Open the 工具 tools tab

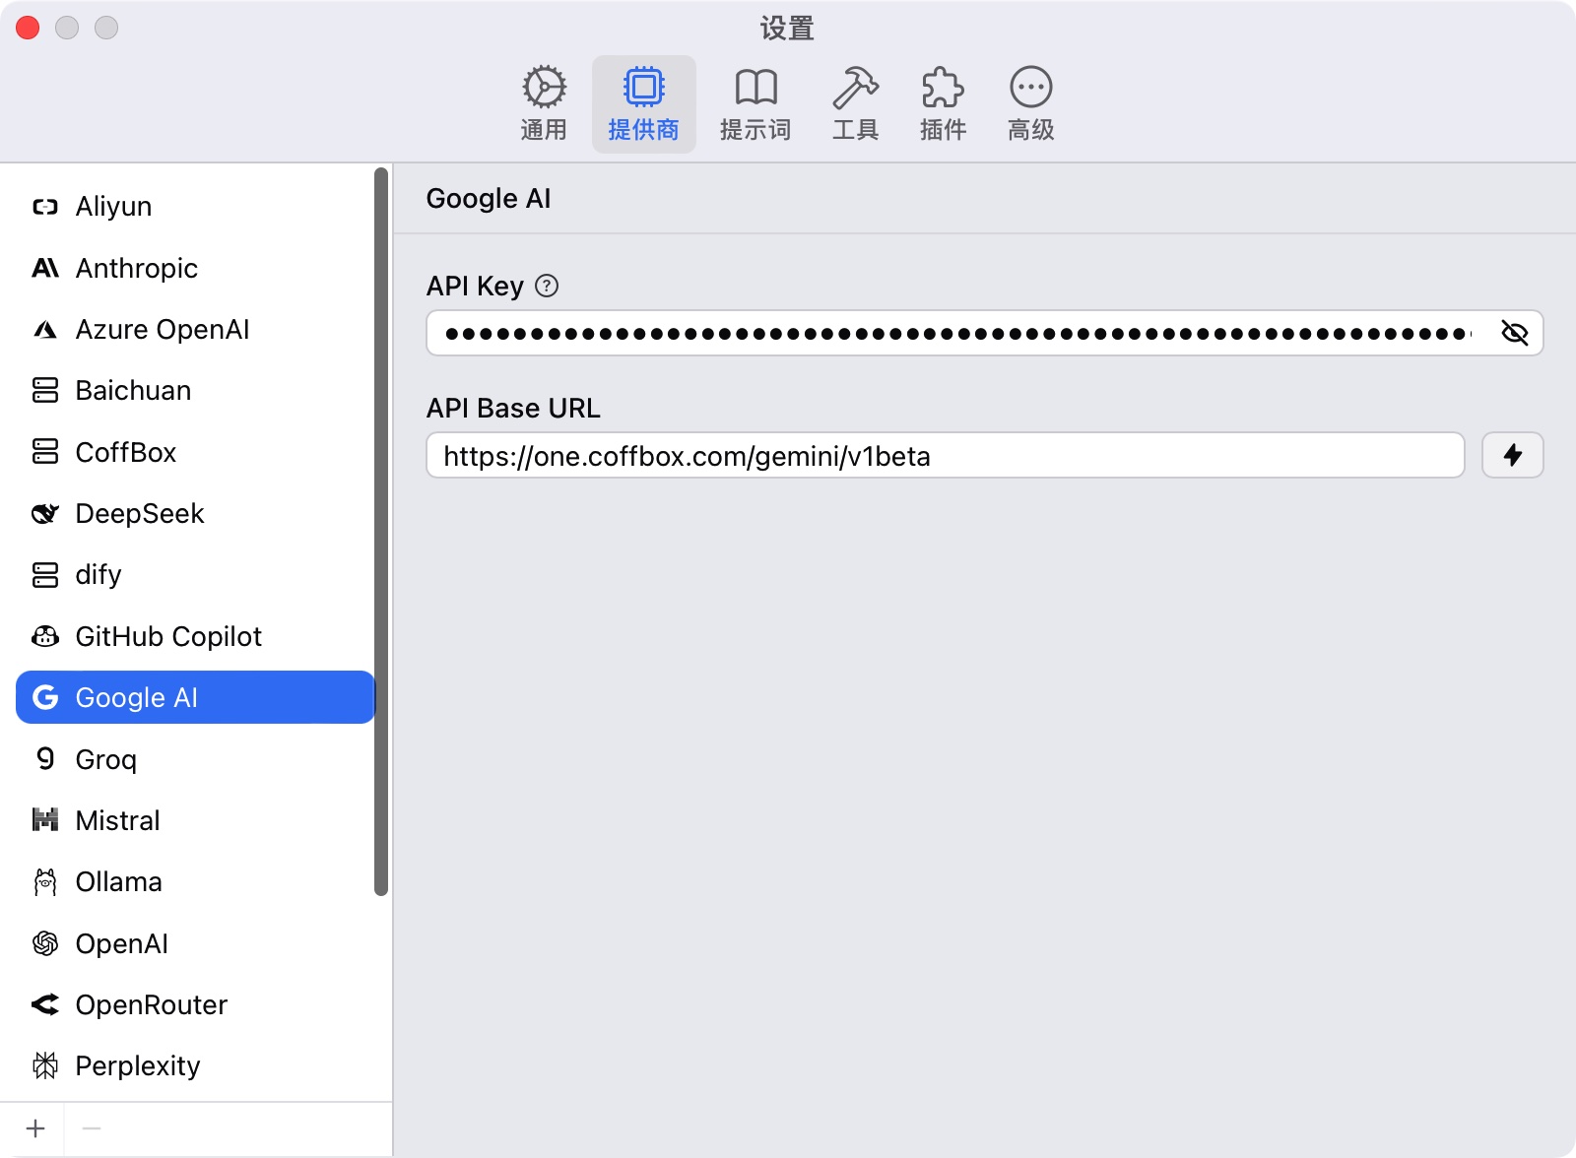coord(855,104)
